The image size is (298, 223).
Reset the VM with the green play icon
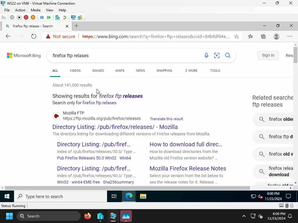[49, 17]
